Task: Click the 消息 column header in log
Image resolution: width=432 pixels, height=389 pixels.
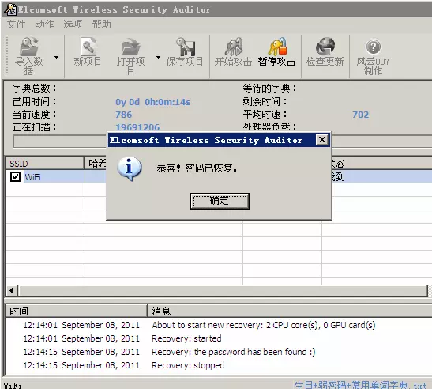Action: coord(290,311)
